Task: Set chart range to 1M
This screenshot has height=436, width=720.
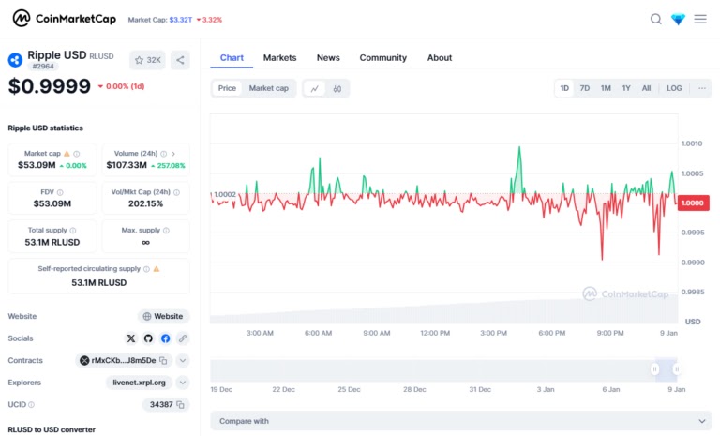Action: click(x=606, y=88)
